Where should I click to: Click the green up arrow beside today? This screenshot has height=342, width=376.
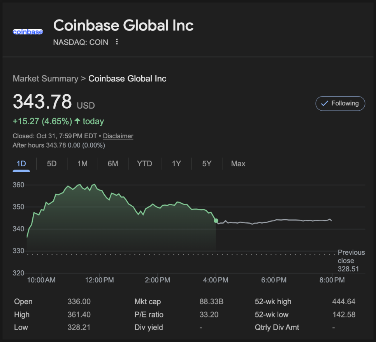point(77,122)
